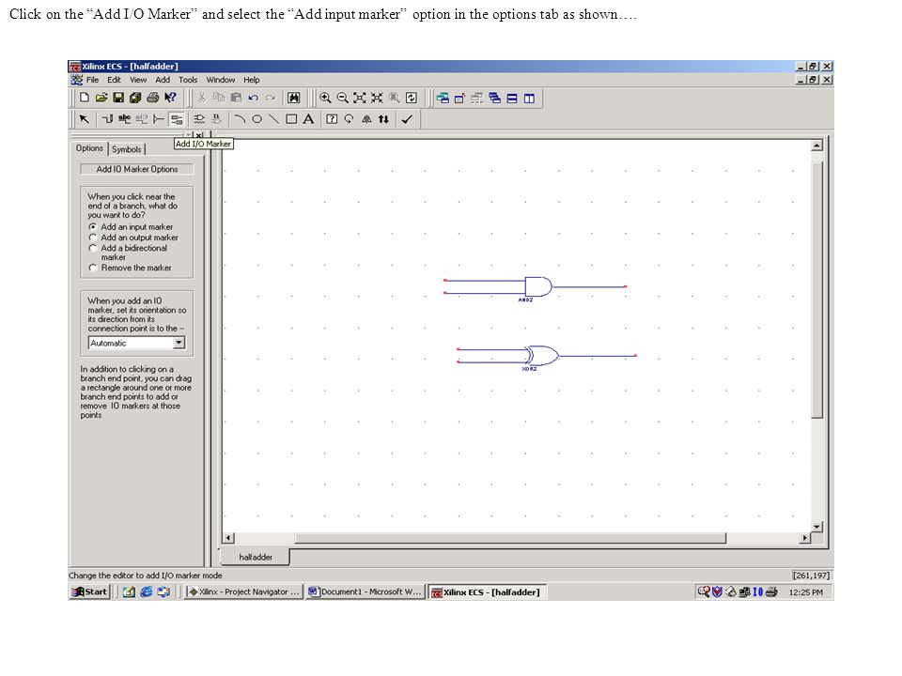Click the taskbar clock 12:25 PM

pos(805,592)
